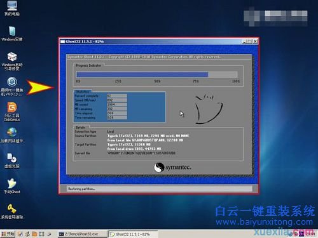This screenshot has height=238, width=318.
Task: Open the 手动Ghost desktop icon
Action: 12,186
